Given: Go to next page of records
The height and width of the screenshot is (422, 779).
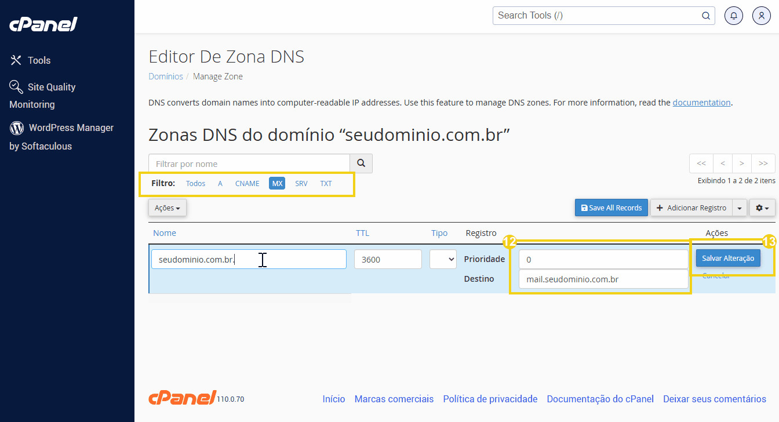Looking at the screenshot, I should [742, 163].
